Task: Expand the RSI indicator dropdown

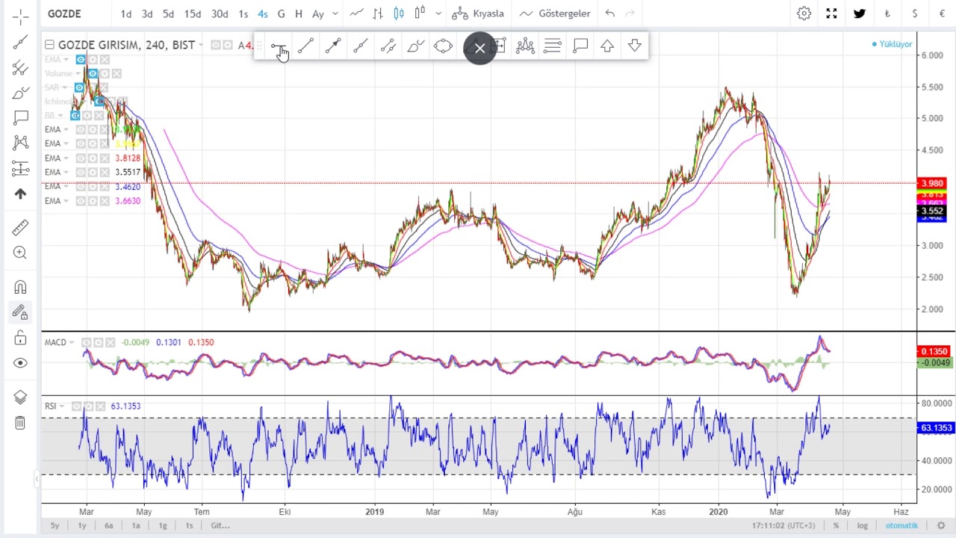Action: point(62,406)
